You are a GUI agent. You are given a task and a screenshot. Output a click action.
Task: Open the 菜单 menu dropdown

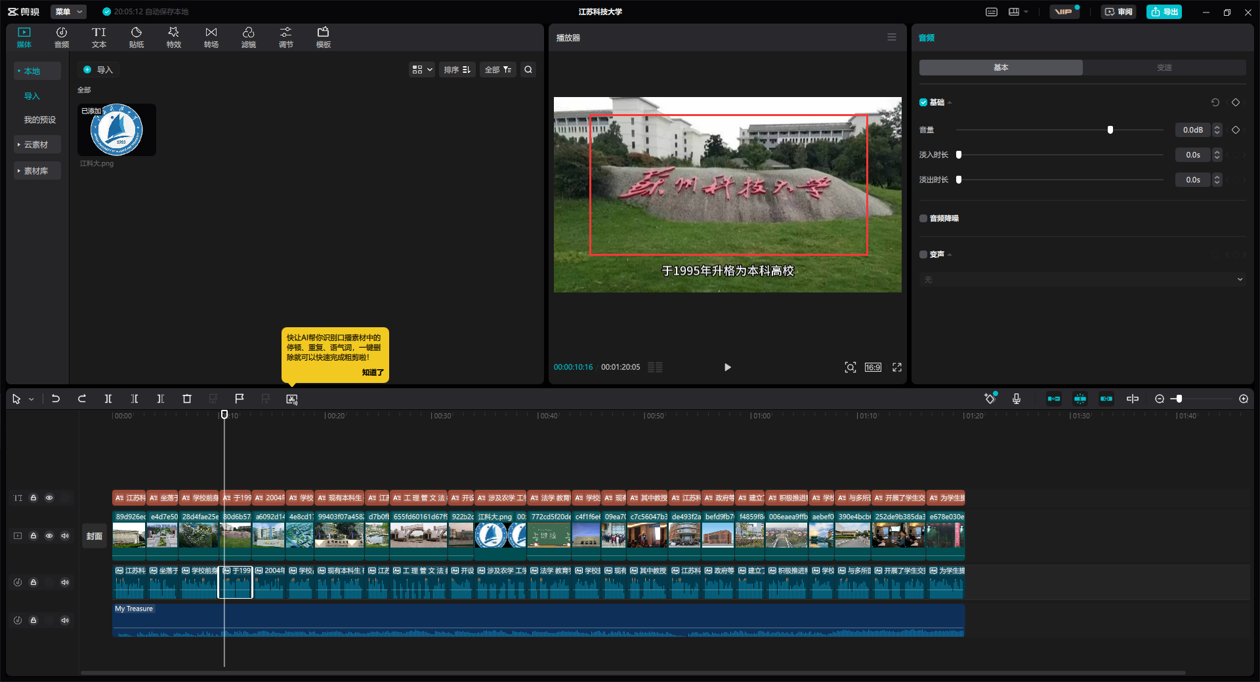click(68, 12)
